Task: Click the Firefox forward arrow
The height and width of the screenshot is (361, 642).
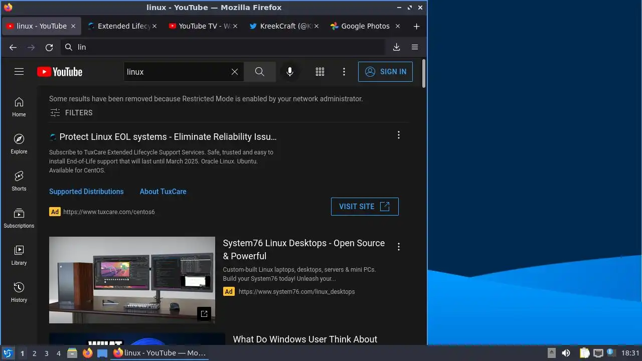Action: tap(31, 47)
